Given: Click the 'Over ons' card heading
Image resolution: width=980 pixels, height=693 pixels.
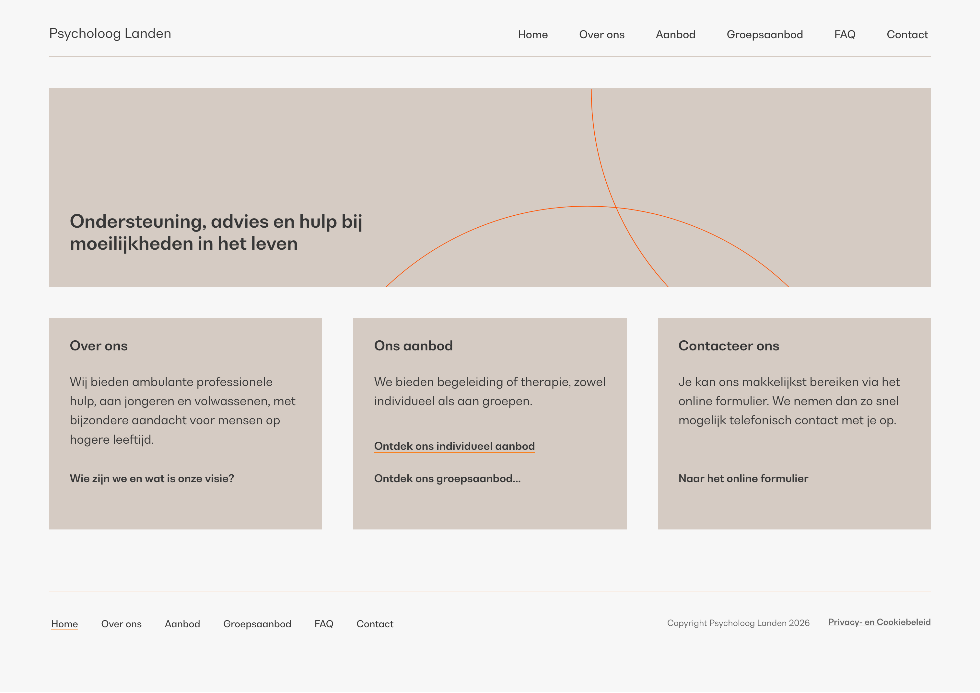Looking at the screenshot, I should (99, 346).
